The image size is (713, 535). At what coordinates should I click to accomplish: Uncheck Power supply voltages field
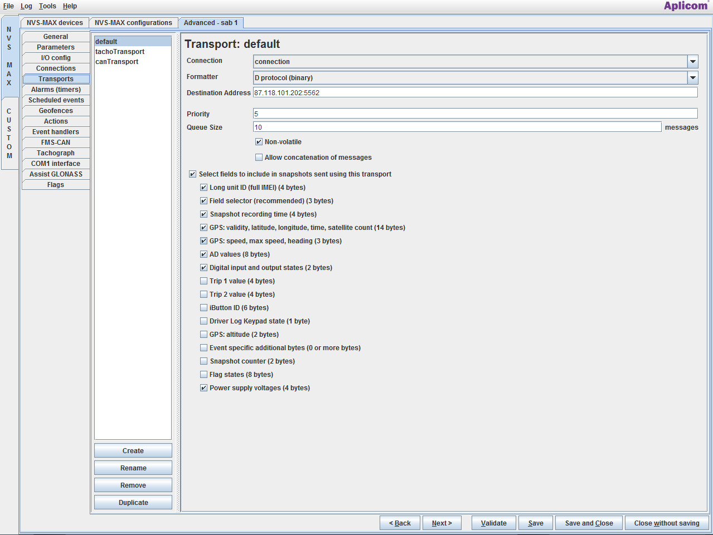pos(203,388)
